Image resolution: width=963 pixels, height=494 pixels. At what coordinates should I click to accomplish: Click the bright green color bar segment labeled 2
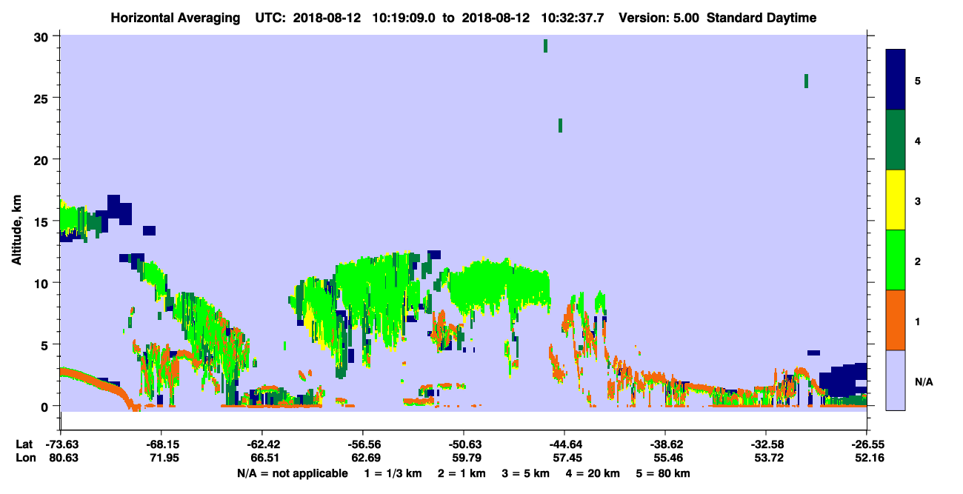896,260
